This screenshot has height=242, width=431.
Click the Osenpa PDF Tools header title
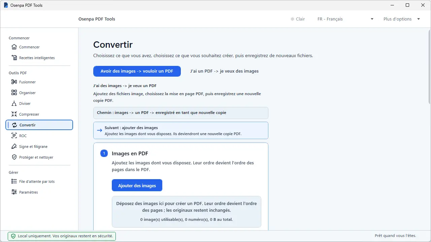(x=97, y=19)
